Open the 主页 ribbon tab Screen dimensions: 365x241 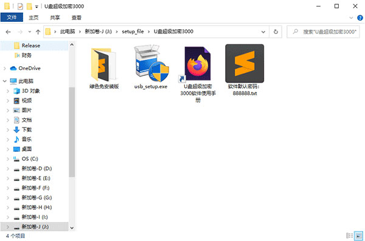[x=33, y=18]
